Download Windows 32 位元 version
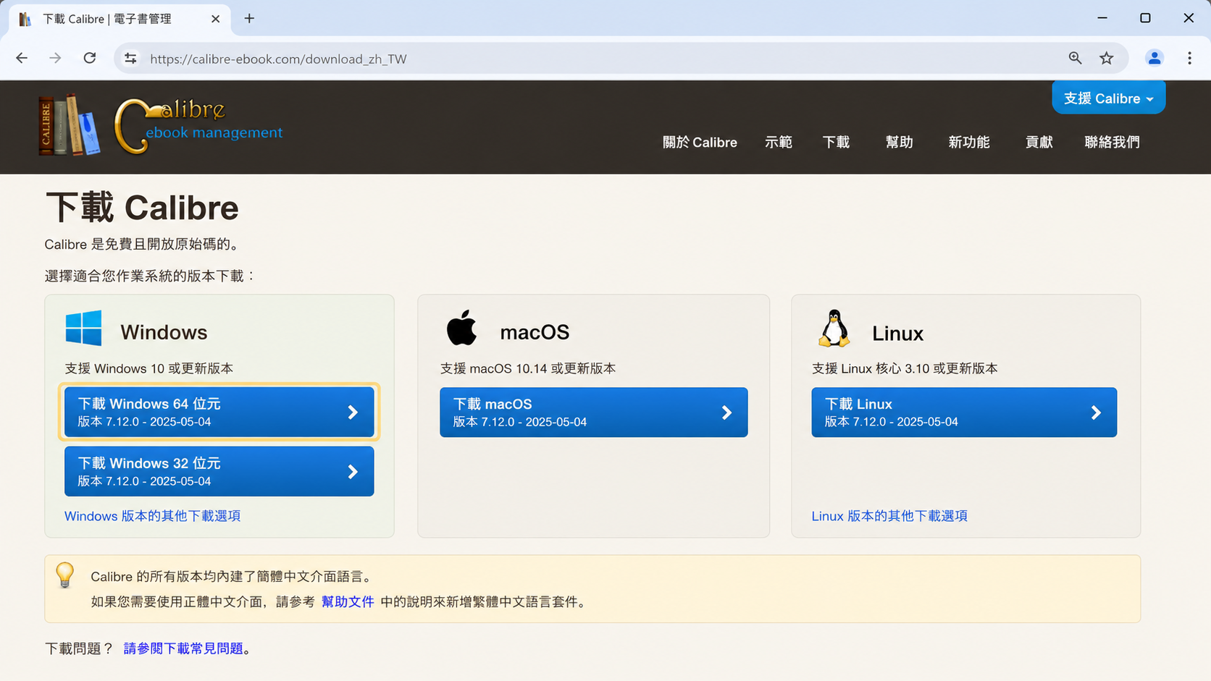 point(219,471)
